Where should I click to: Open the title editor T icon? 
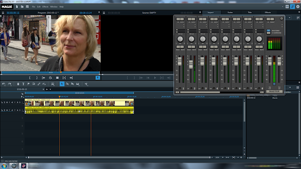pyautogui.click(x=23, y=84)
